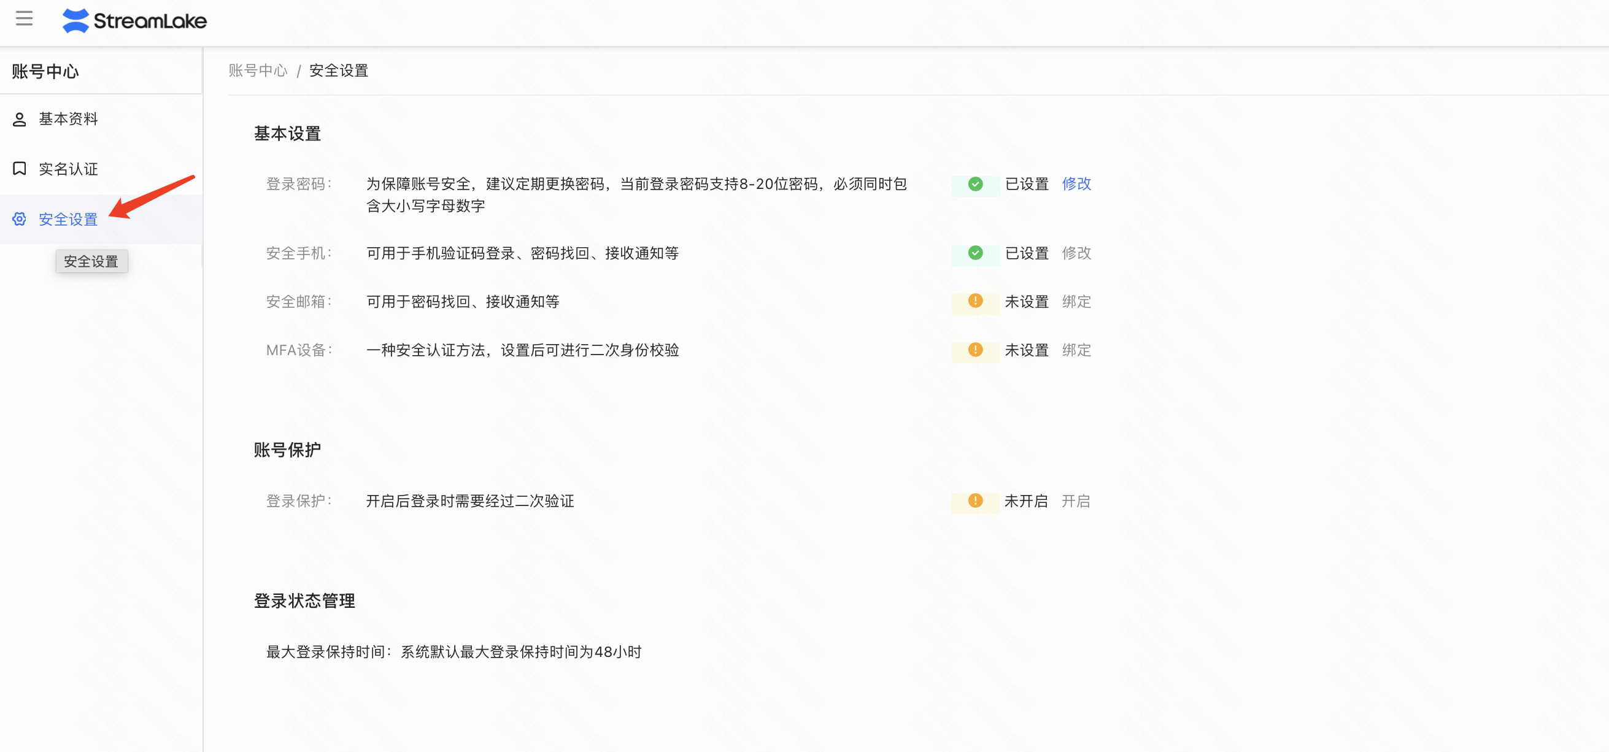
Task: Click 修改 link for 安全手机
Action: [1076, 253]
